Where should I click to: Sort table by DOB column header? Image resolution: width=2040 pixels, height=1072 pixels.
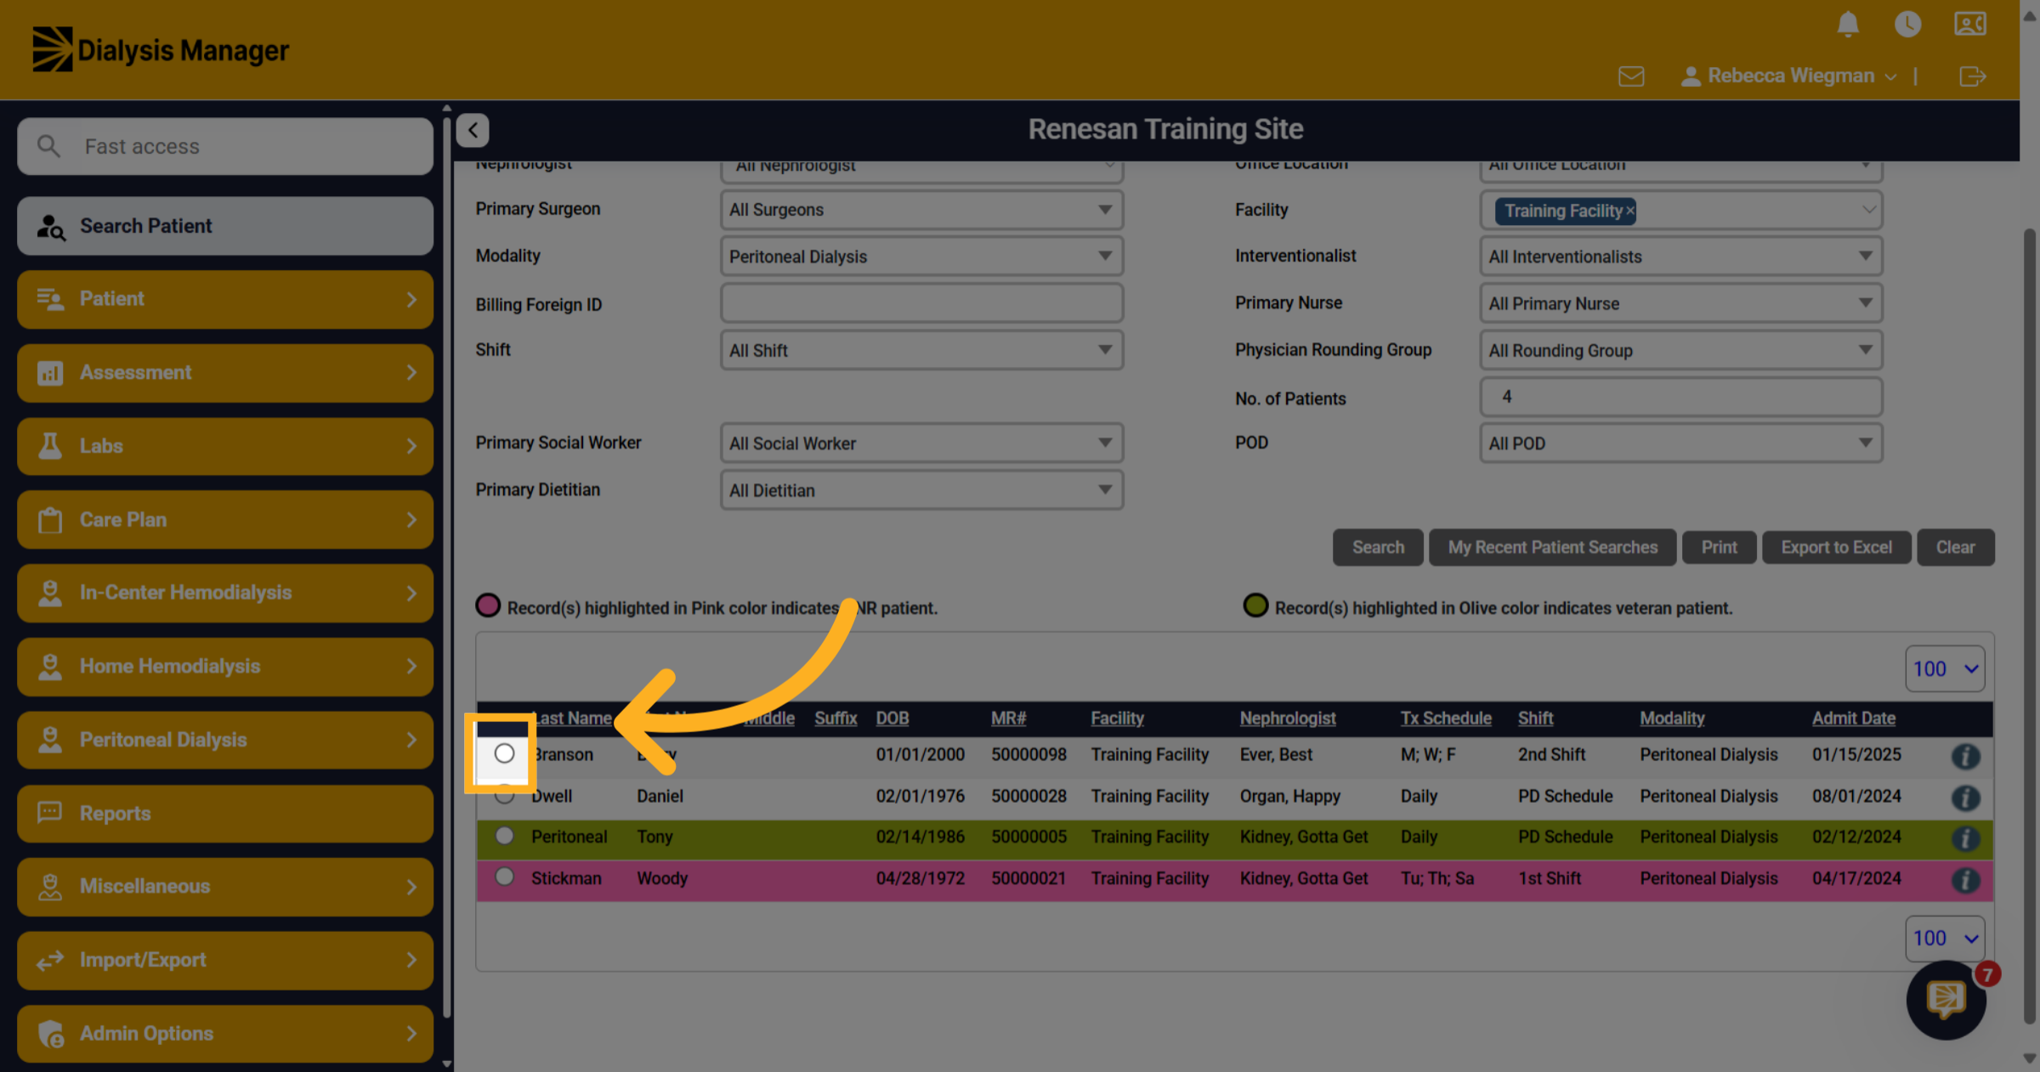coord(892,719)
